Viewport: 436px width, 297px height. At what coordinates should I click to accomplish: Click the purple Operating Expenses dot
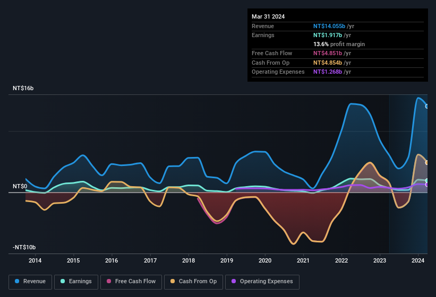(x=234, y=281)
